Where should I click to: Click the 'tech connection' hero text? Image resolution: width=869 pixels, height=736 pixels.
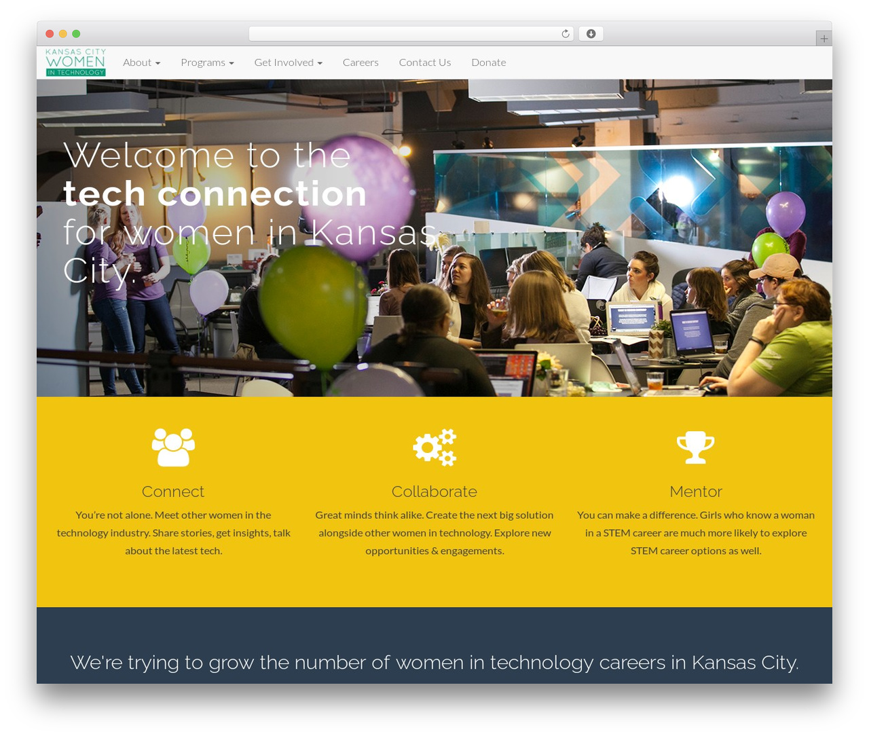point(215,194)
